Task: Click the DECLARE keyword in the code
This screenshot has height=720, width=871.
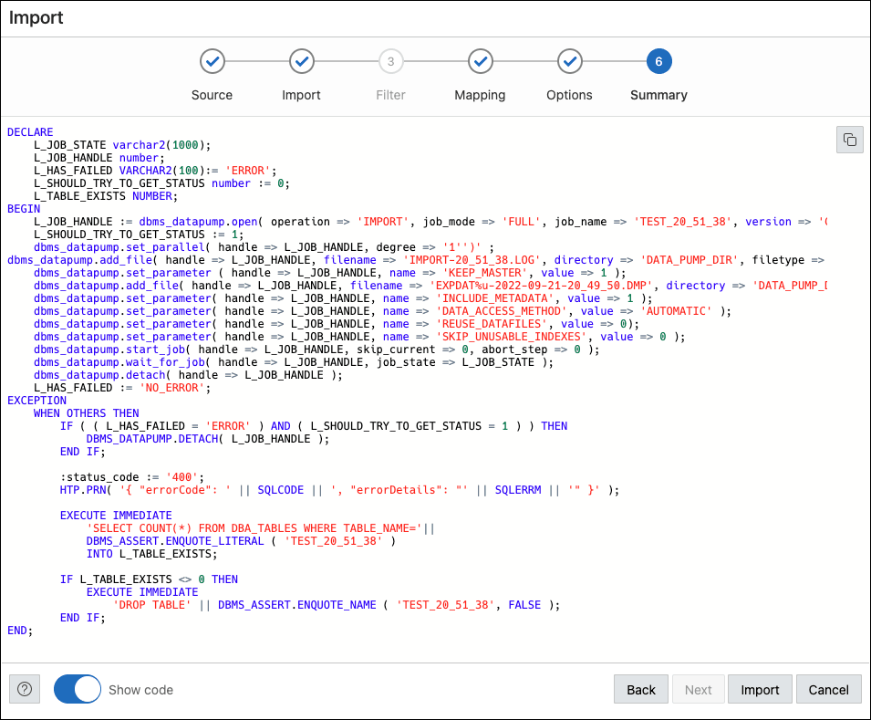Action: [x=30, y=132]
